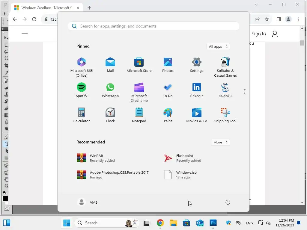The height and width of the screenshot is (230, 307).
Task: Show More recommended items
Action: pyautogui.click(x=220, y=142)
